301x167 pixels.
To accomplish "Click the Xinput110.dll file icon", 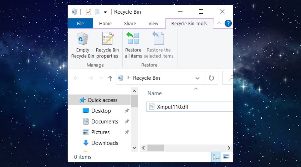I will click(152, 107).
